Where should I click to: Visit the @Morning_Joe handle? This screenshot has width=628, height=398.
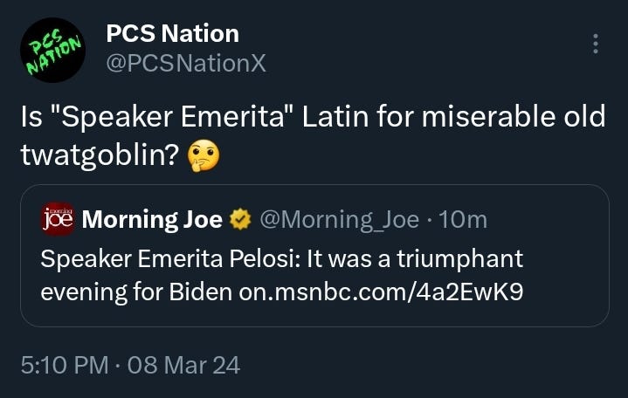[340, 220]
